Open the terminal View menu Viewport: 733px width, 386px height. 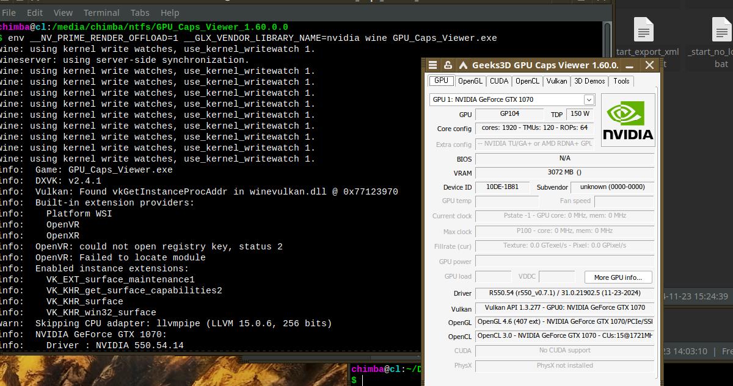63,12
